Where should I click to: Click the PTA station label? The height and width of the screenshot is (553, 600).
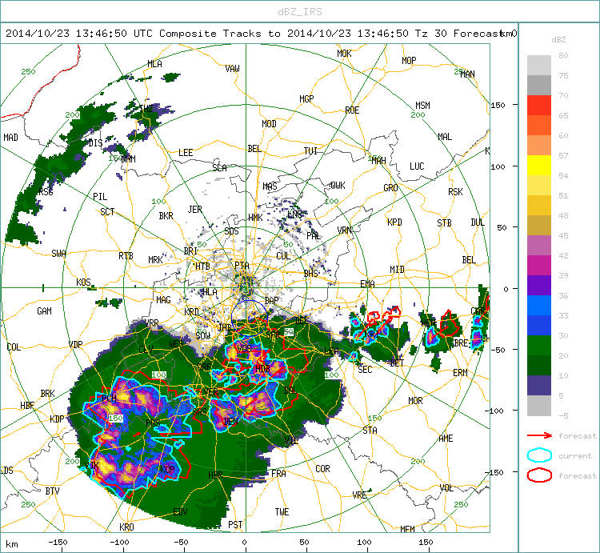click(242, 265)
